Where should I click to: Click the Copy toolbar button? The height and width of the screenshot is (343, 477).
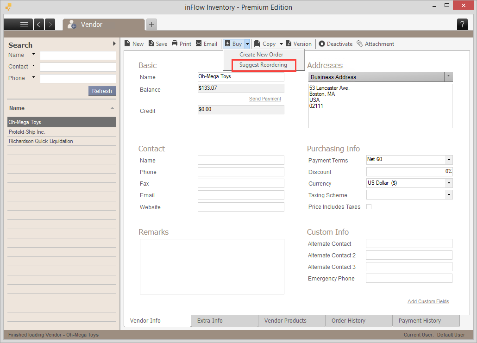pyautogui.click(x=265, y=44)
